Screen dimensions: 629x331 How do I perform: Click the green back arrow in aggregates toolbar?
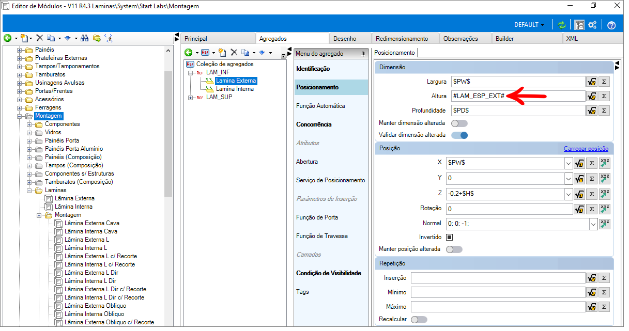tap(189, 52)
